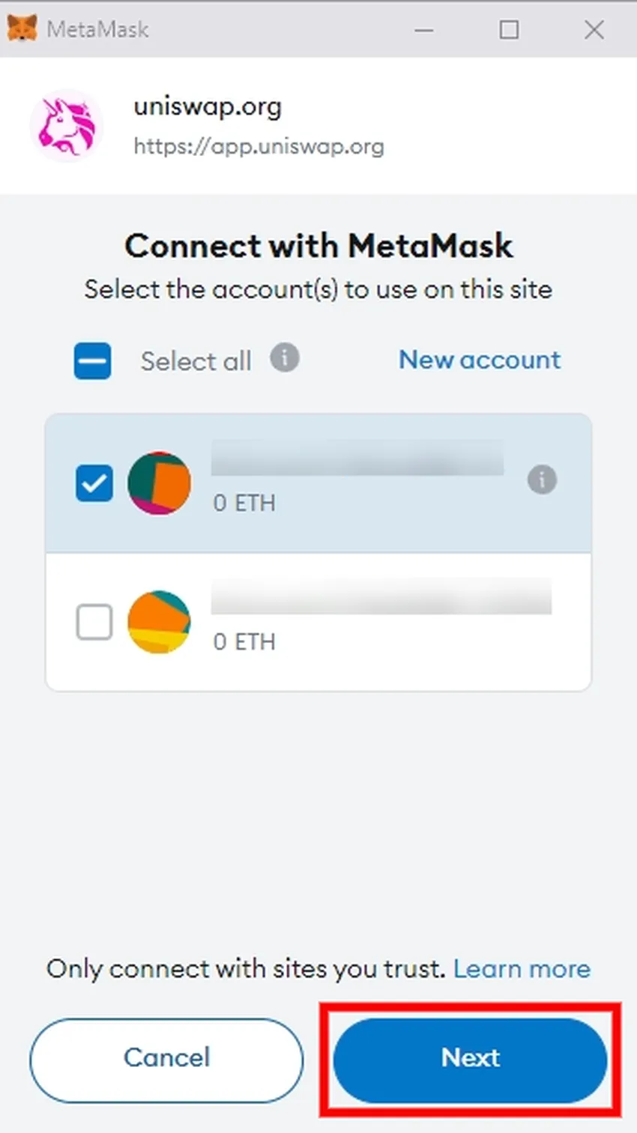
Task: Click the checked account's green-orange avatar
Action: click(159, 483)
